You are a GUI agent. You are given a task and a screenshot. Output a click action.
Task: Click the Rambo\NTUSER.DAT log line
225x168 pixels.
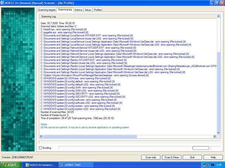point(84,60)
